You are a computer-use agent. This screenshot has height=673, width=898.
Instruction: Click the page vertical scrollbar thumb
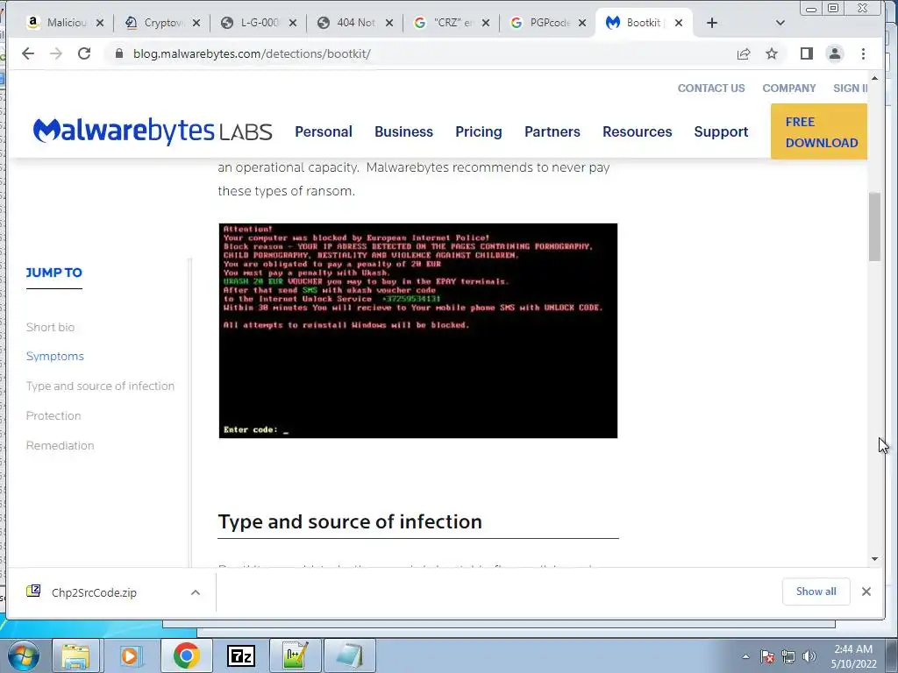tap(874, 227)
